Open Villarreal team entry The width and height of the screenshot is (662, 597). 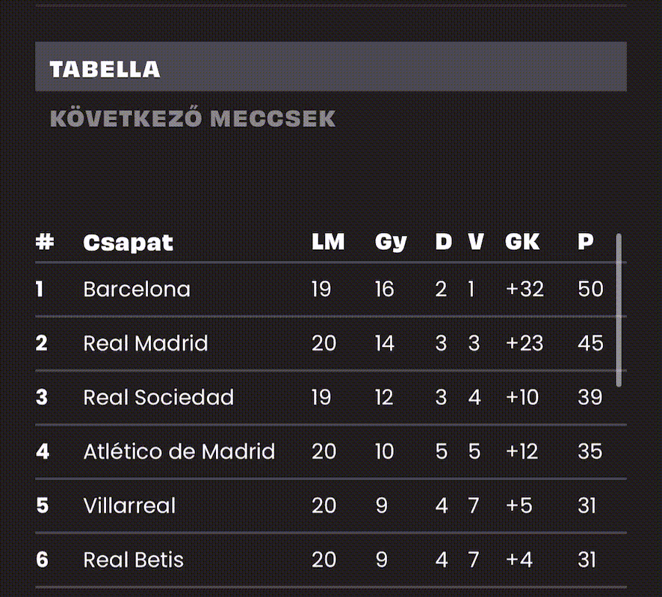pyautogui.click(x=129, y=505)
